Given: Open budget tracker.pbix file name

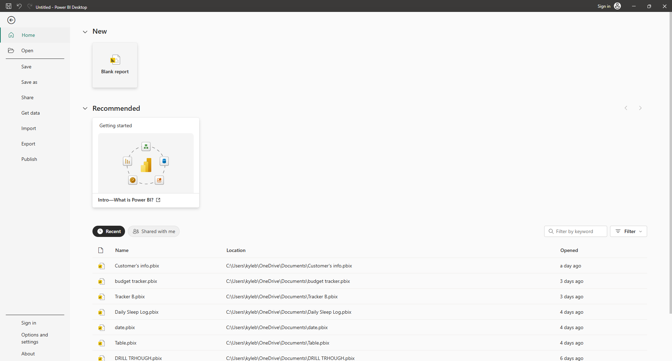Looking at the screenshot, I should pyautogui.click(x=136, y=281).
